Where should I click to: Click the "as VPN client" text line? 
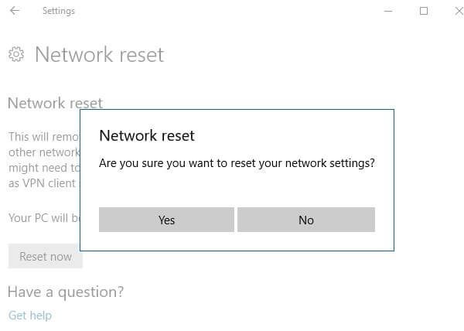pyautogui.click(x=43, y=183)
